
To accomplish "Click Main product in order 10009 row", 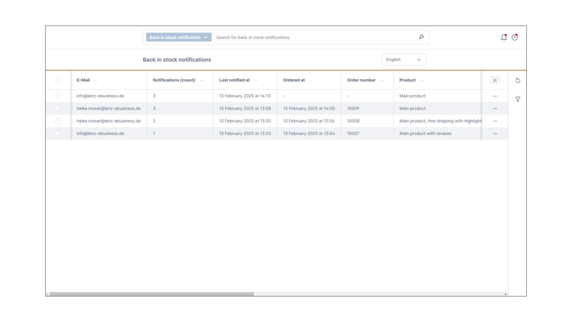I will click(x=412, y=108).
